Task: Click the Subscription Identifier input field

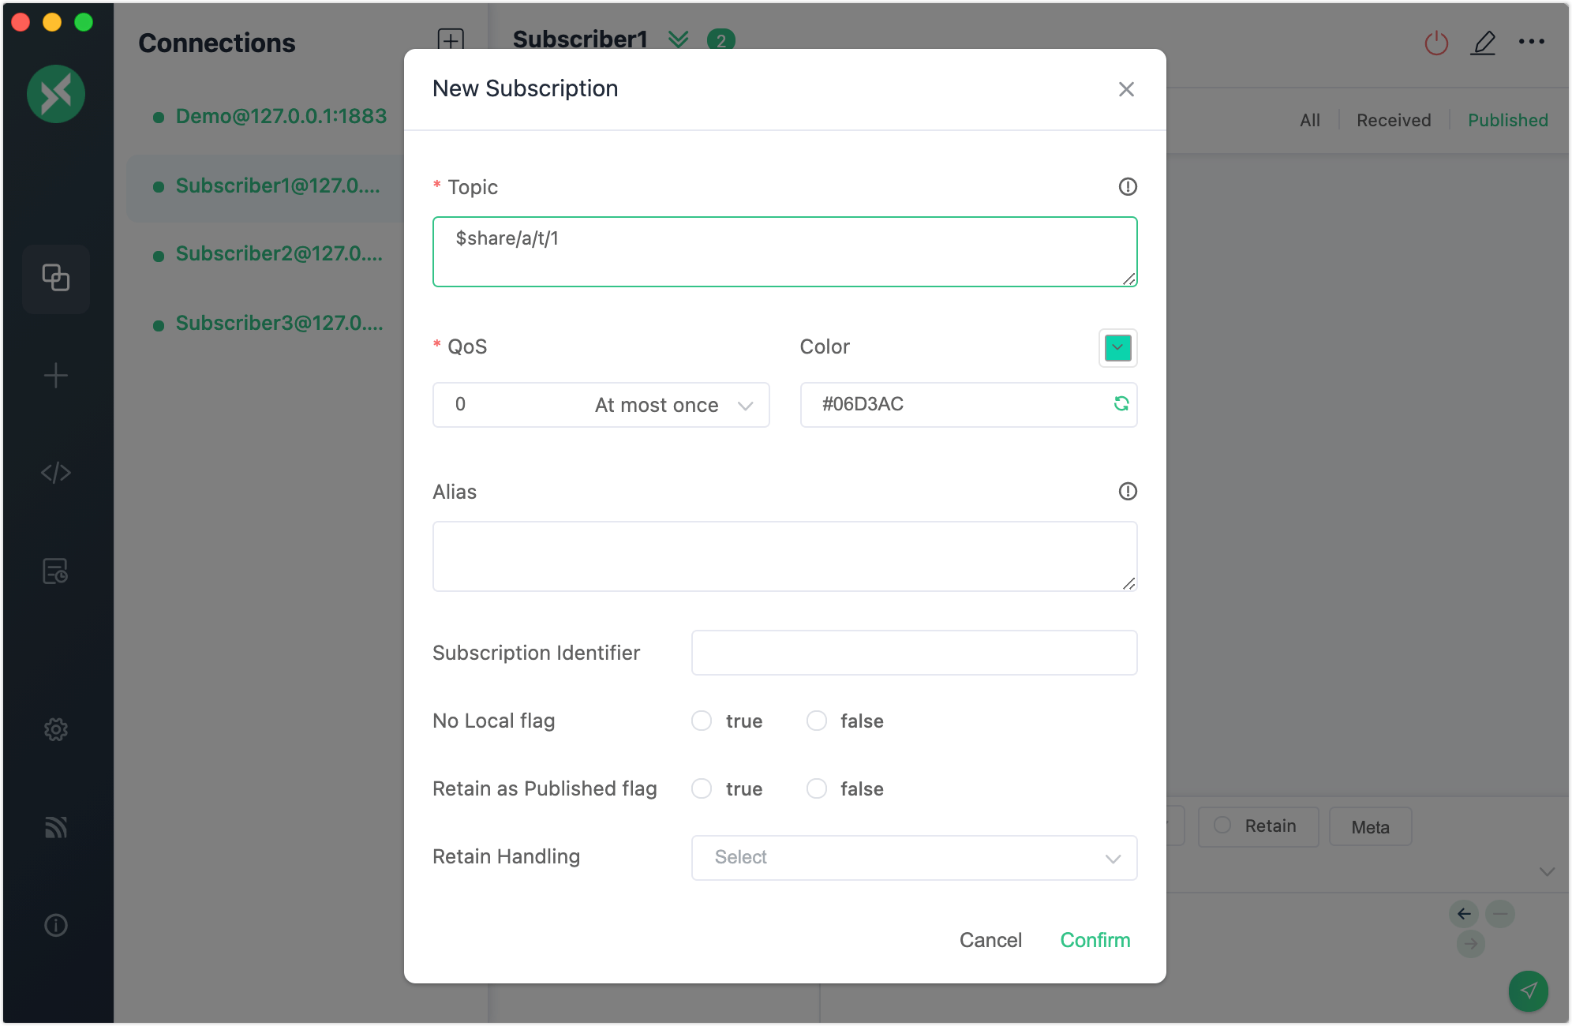Action: tap(914, 653)
